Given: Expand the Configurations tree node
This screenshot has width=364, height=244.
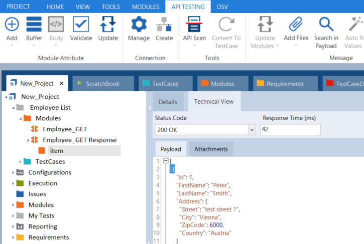Looking at the screenshot, I should click(13, 172).
